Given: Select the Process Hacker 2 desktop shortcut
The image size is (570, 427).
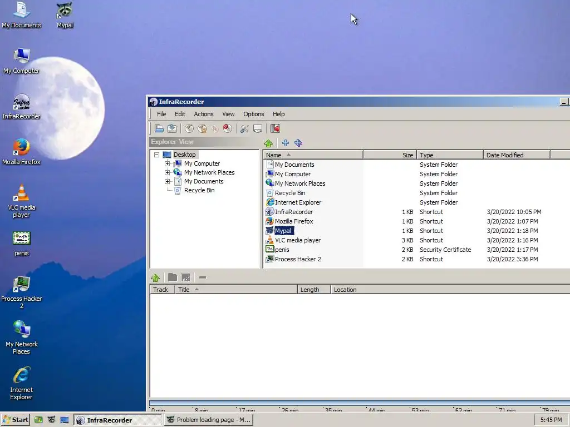Looking at the screenshot, I should (x=22, y=292).
